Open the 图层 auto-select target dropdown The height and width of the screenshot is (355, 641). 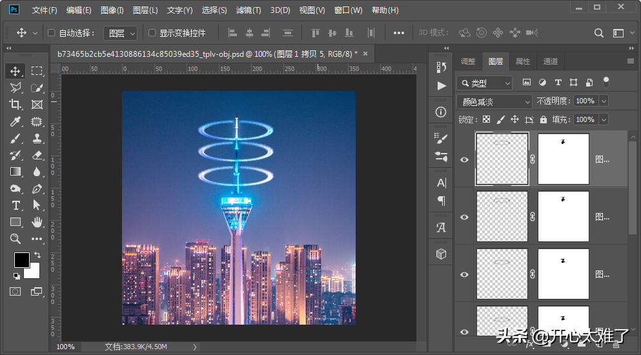pos(120,33)
